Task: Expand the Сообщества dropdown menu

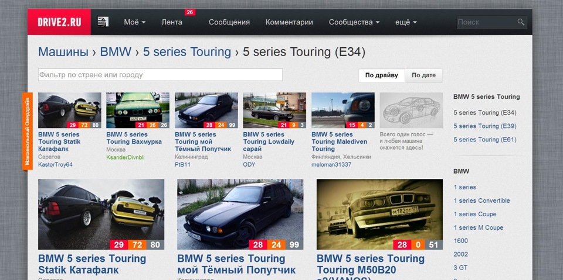Action: (354, 22)
